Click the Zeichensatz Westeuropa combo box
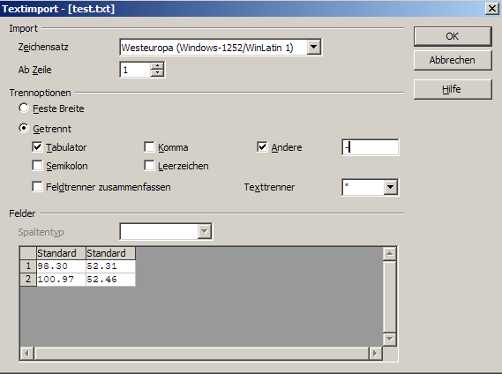This screenshot has width=502, height=374. [x=221, y=47]
